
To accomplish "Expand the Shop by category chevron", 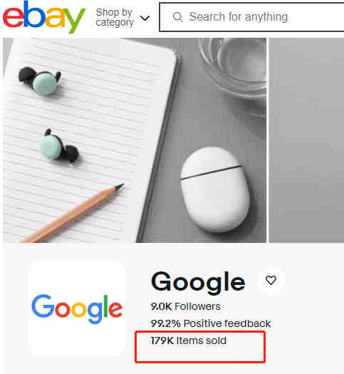I will click(x=145, y=18).
